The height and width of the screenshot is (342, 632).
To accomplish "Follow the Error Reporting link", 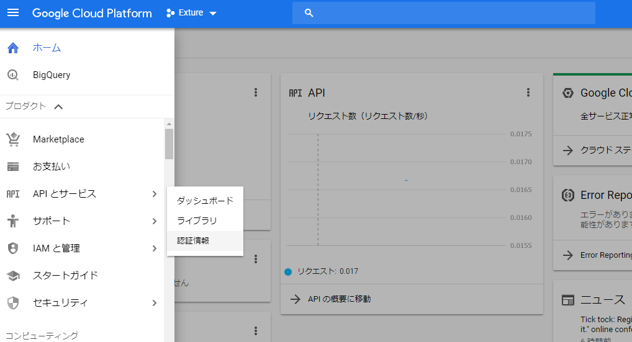I will click(x=606, y=255).
